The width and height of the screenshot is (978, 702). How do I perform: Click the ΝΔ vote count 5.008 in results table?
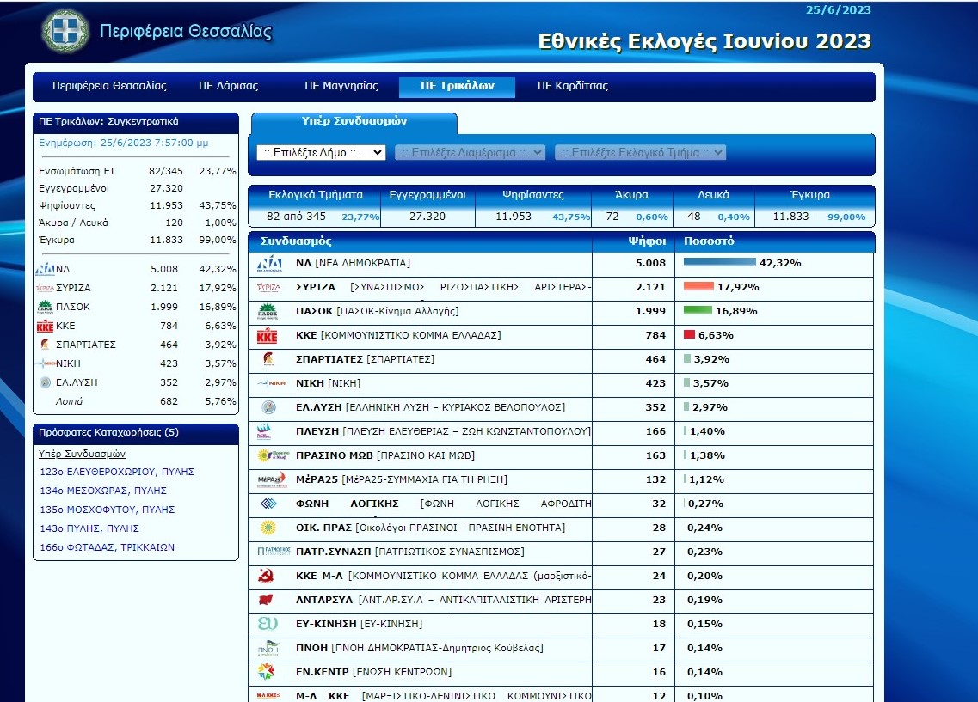(650, 263)
